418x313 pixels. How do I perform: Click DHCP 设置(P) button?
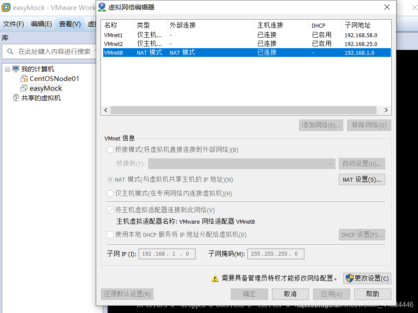click(362, 235)
